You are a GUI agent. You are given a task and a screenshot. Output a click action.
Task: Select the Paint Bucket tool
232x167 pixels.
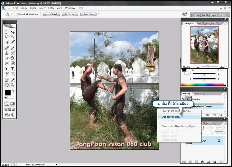coord(13,58)
